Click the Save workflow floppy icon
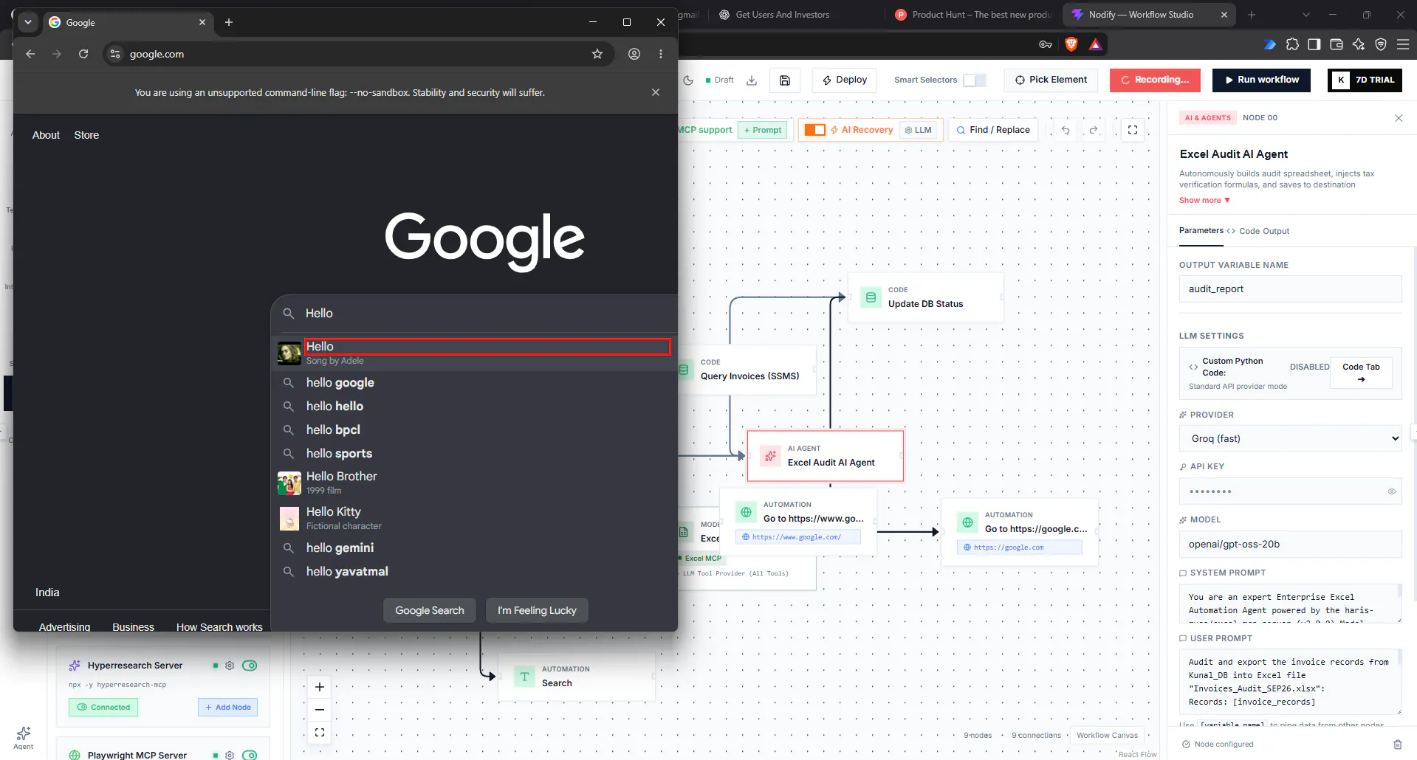Screen dimensions: 1417x760 [x=785, y=80]
